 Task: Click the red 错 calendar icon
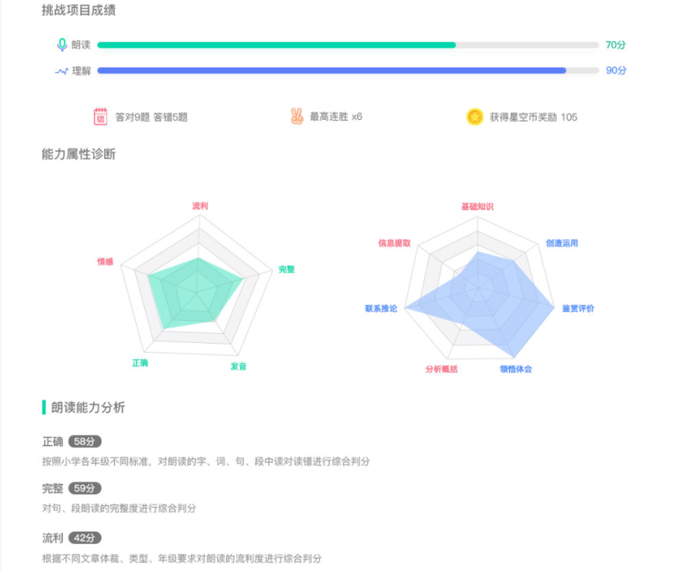[100, 117]
